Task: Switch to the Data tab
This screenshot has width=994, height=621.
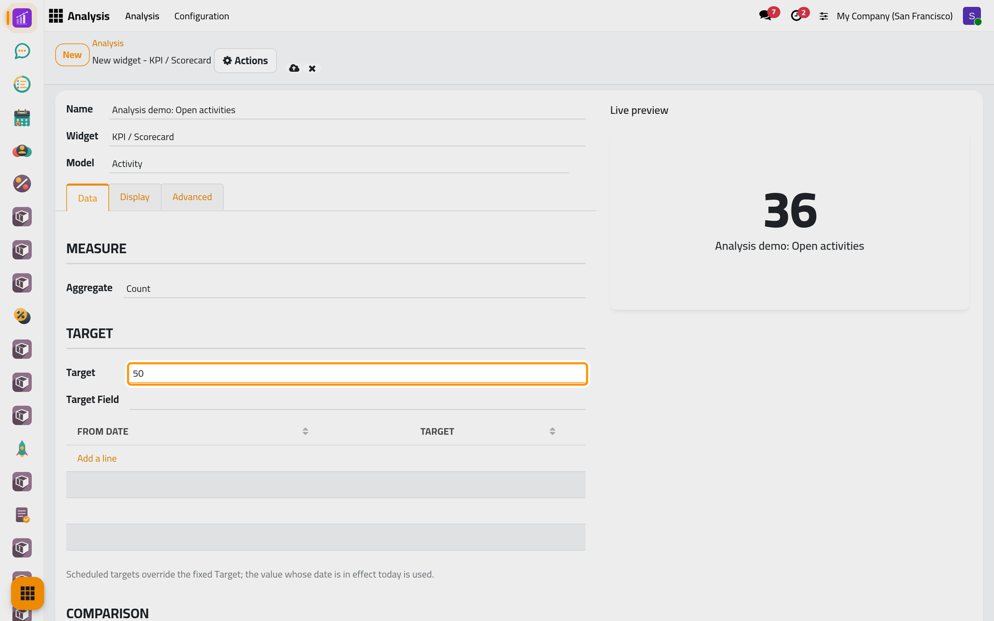Action: pyautogui.click(x=87, y=198)
